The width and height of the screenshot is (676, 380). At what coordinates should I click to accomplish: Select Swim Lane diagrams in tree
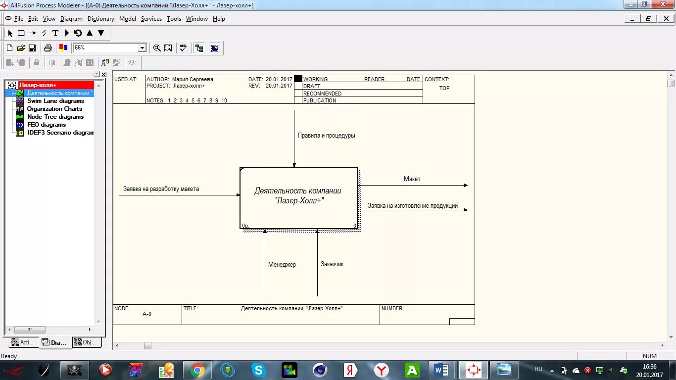tap(55, 101)
